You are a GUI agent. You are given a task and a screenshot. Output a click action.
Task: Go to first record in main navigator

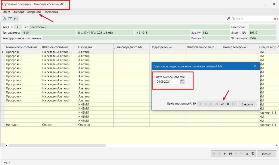214,154
